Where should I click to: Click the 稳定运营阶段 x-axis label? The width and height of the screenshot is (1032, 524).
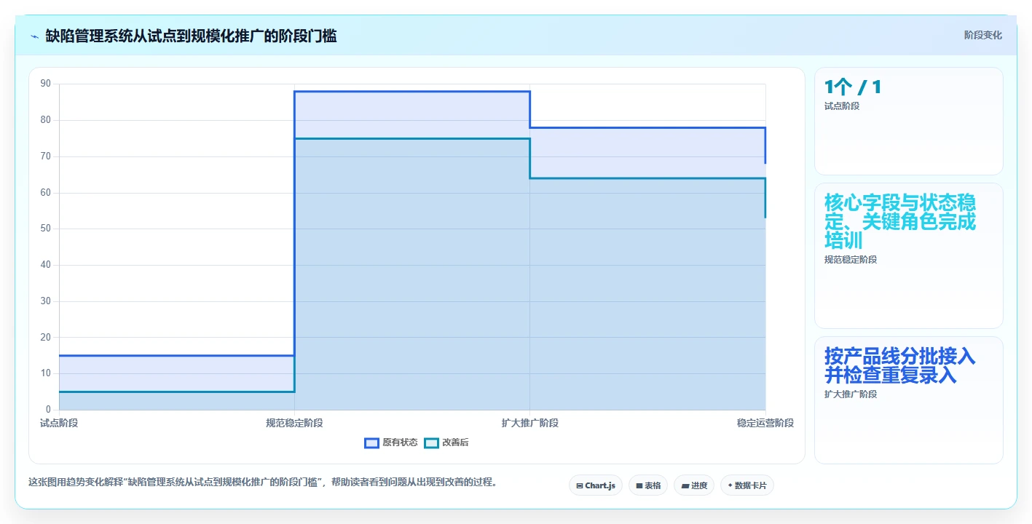[x=765, y=423]
